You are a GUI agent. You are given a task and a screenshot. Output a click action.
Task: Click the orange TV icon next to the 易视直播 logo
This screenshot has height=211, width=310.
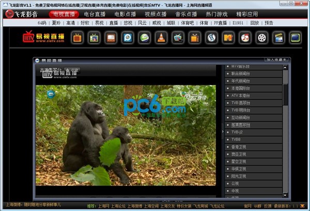coord(77,37)
